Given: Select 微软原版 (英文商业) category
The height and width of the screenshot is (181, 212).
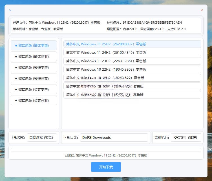Looking at the screenshot, I should pos(34,100).
